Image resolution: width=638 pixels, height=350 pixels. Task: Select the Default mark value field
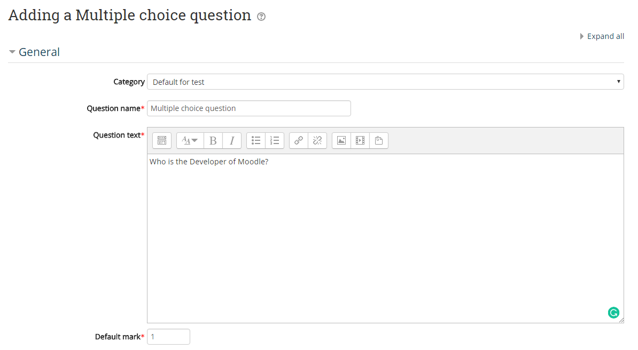click(168, 336)
